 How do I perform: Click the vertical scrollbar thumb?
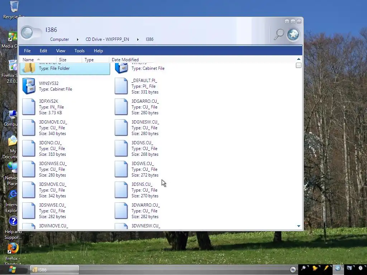click(299, 65)
